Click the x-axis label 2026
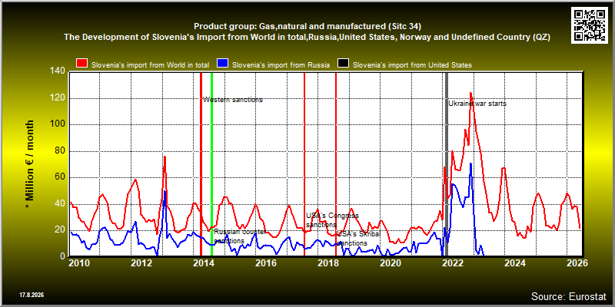 tap(579, 263)
